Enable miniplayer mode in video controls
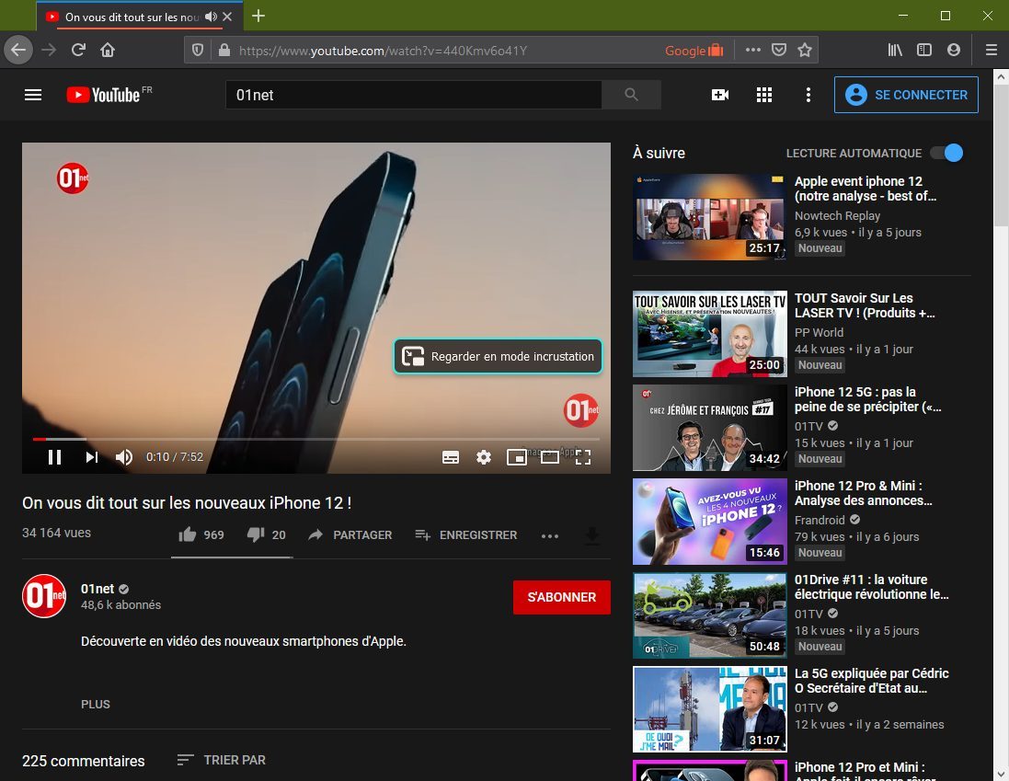 point(517,457)
